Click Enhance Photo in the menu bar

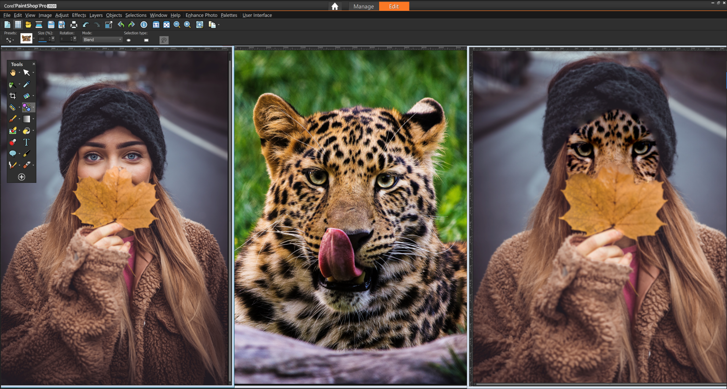point(201,15)
